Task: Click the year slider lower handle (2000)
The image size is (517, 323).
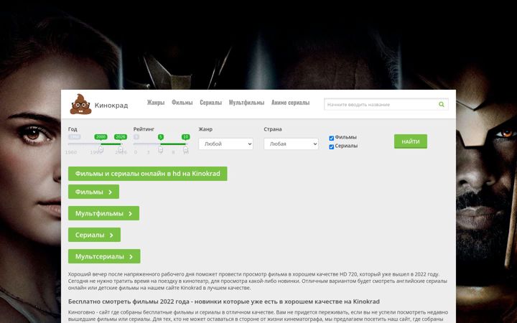Action: (101, 149)
